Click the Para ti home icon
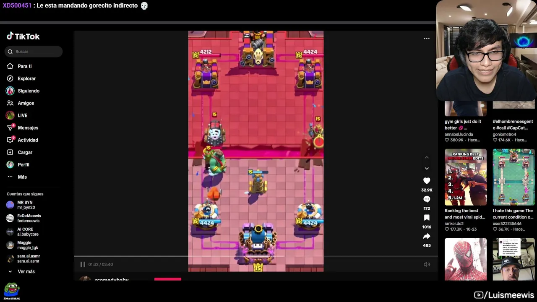 click(10, 66)
